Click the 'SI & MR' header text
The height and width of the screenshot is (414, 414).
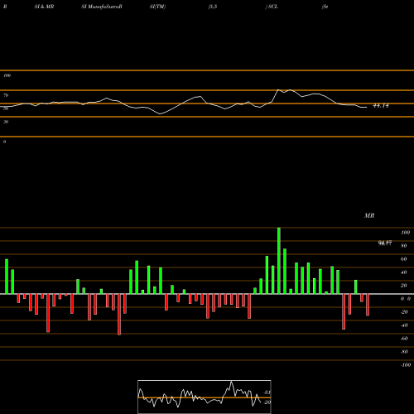(44, 7)
